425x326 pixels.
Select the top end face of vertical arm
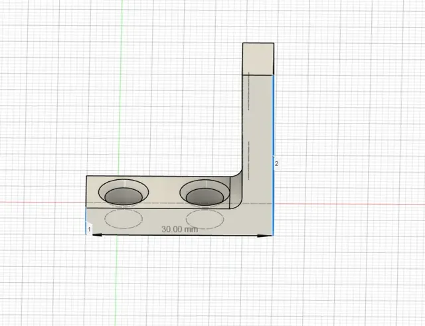point(258,59)
